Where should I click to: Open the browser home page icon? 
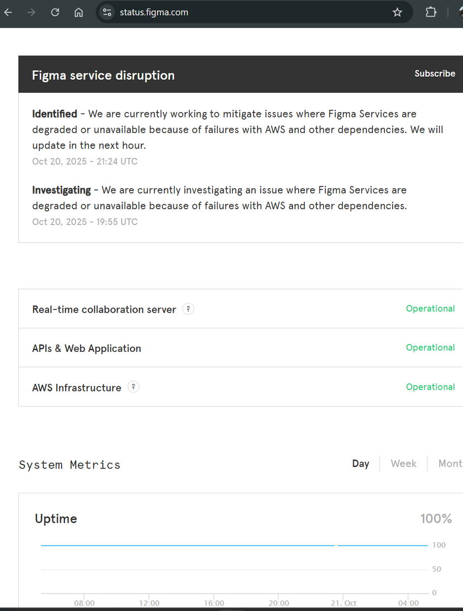[79, 12]
